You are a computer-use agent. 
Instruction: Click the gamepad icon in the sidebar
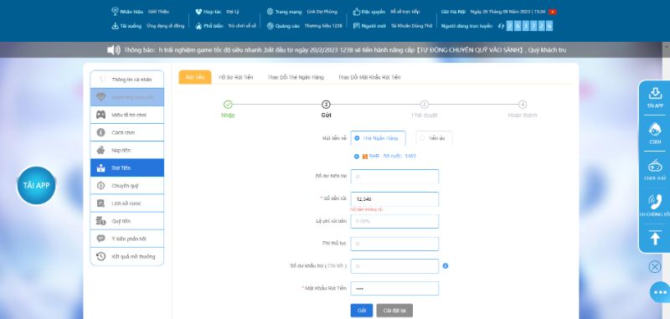pos(100,115)
